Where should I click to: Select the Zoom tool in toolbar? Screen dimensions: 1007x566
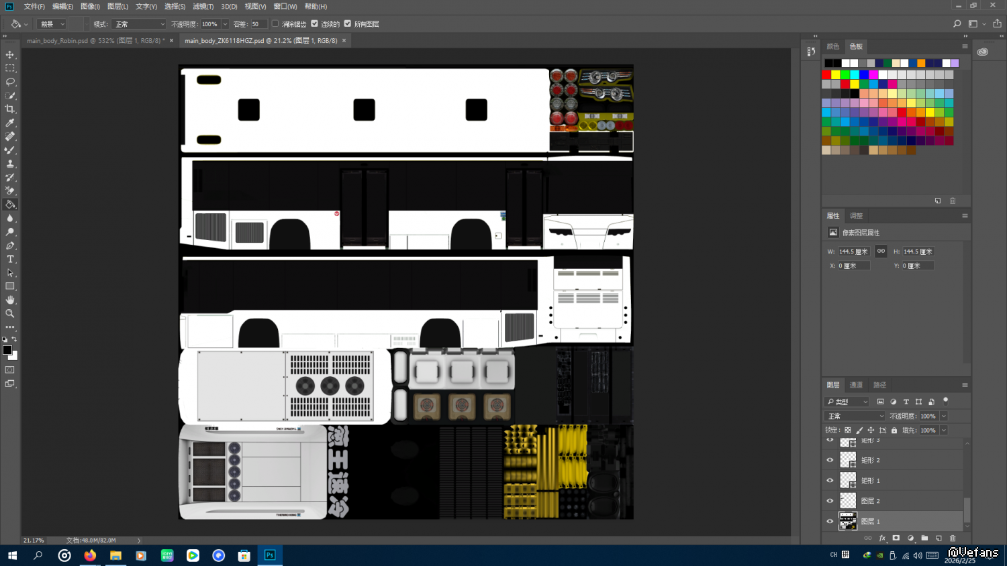[x=10, y=313]
